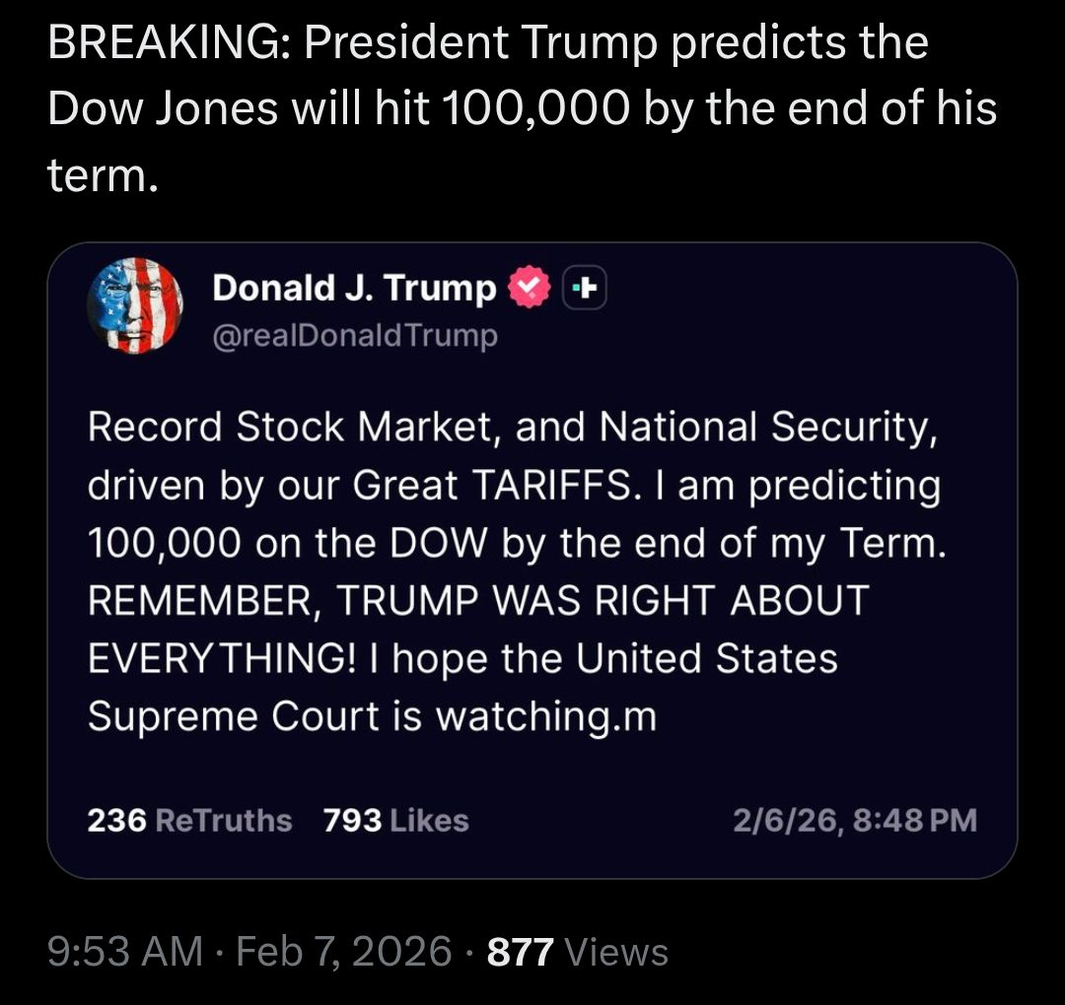The height and width of the screenshot is (1005, 1065).
Task: Click the word EVERYTHING! in the quoted post
Action: [207, 659]
